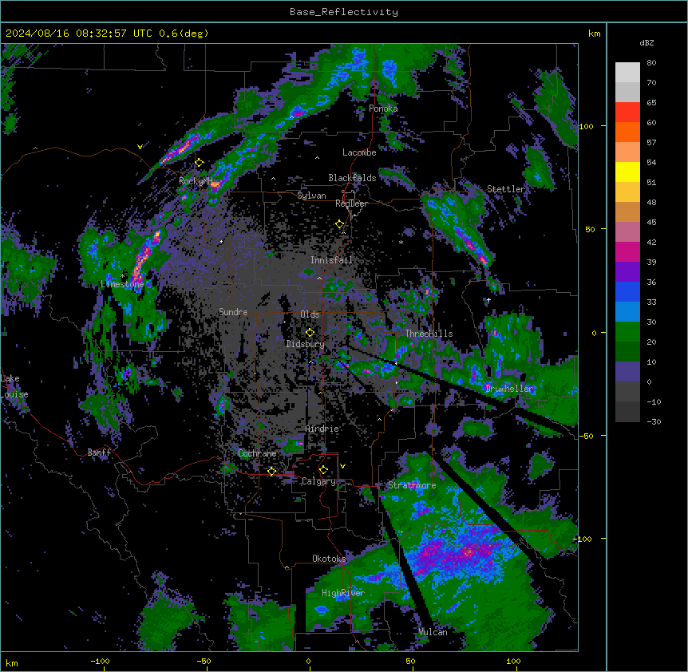Pick the light gray 80 dBZ legend swatch

(x=627, y=73)
